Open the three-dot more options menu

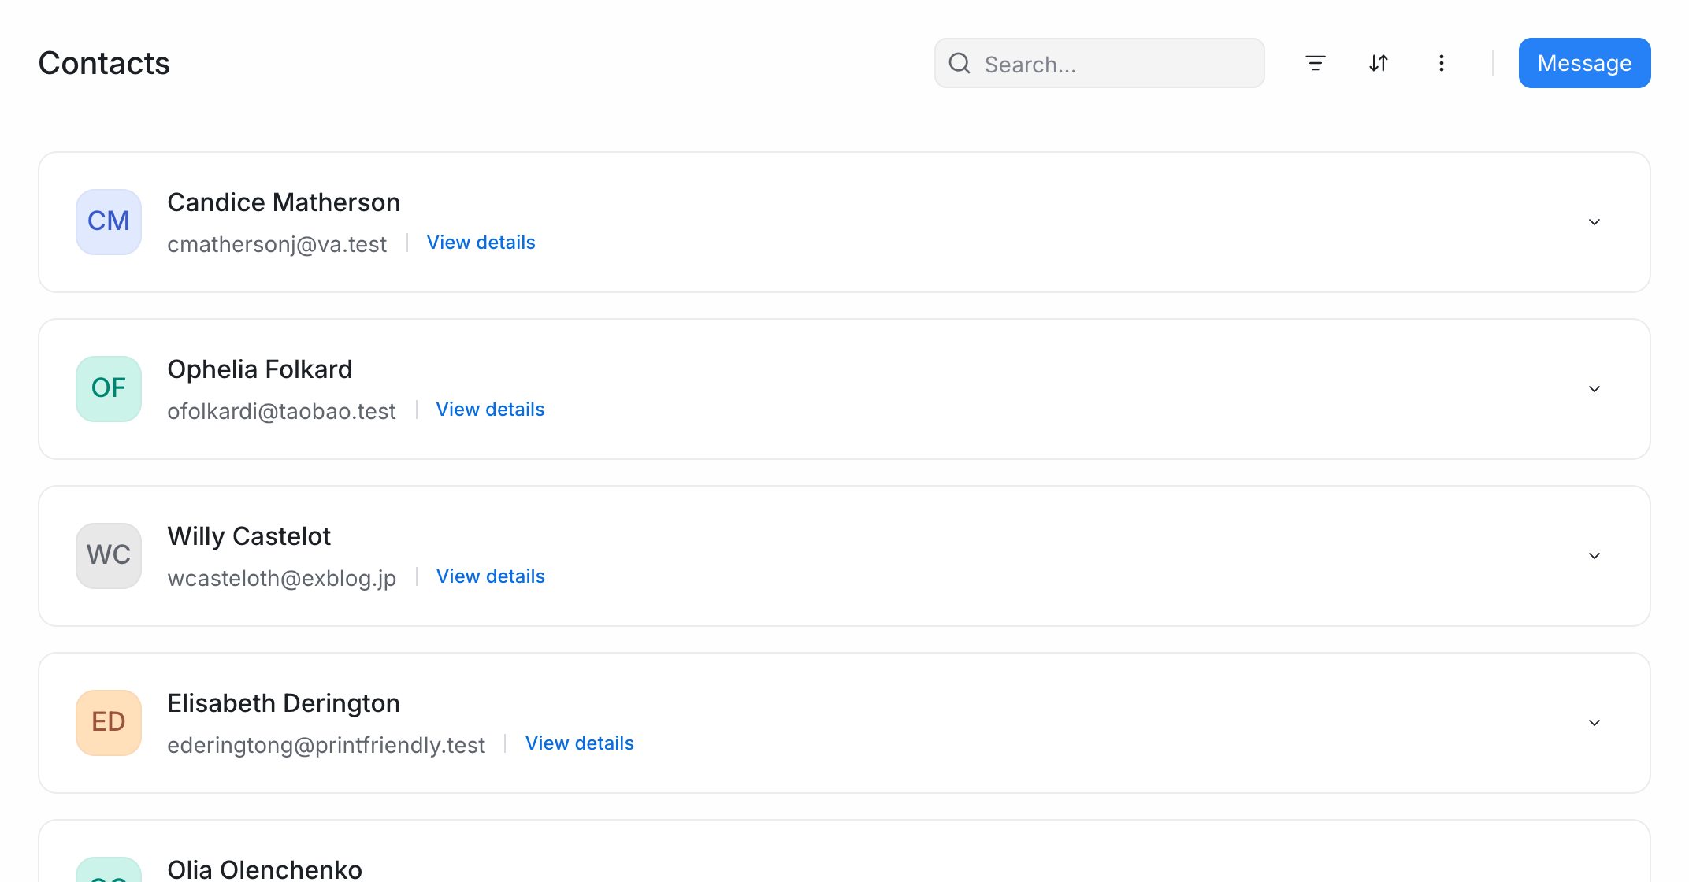pos(1442,63)
